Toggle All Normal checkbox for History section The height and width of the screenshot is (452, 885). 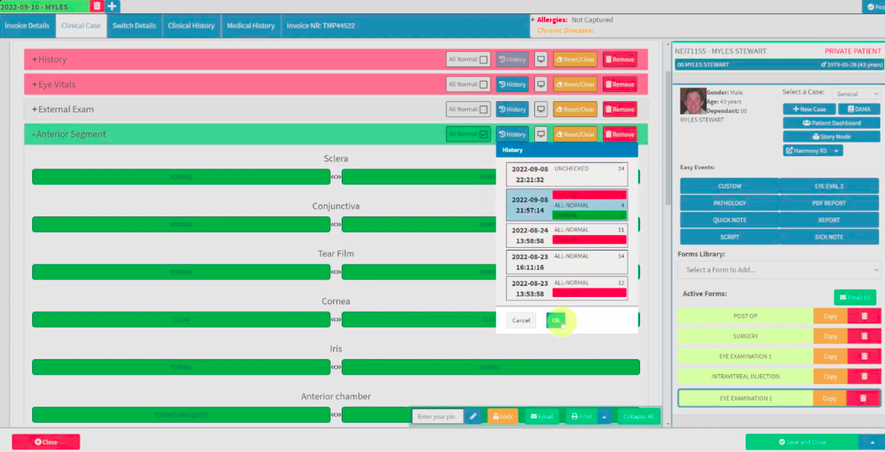point(483,60)
